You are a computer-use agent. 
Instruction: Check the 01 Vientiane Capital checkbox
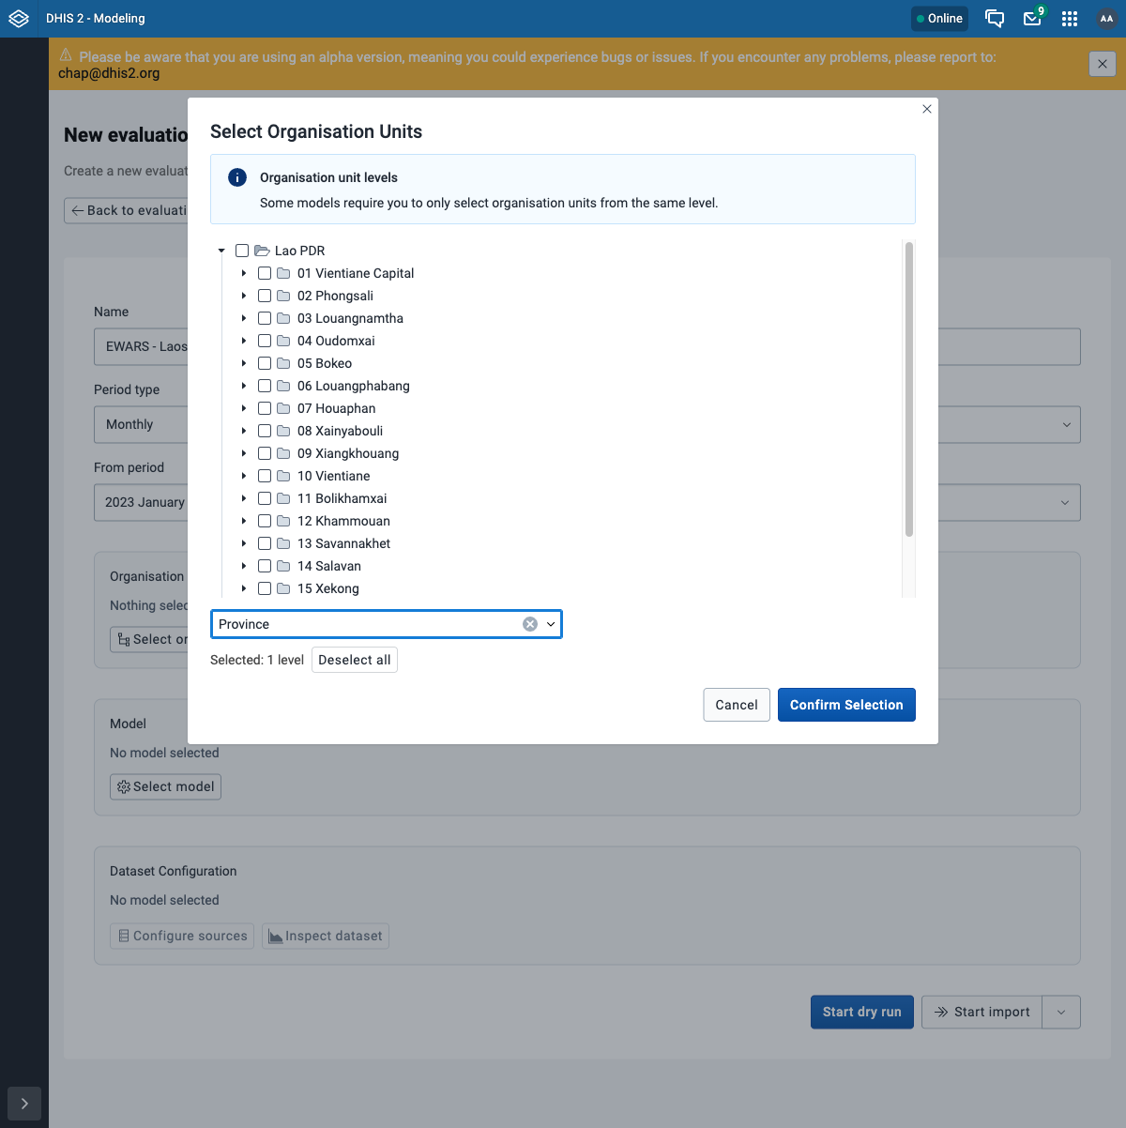click(265, 273)
